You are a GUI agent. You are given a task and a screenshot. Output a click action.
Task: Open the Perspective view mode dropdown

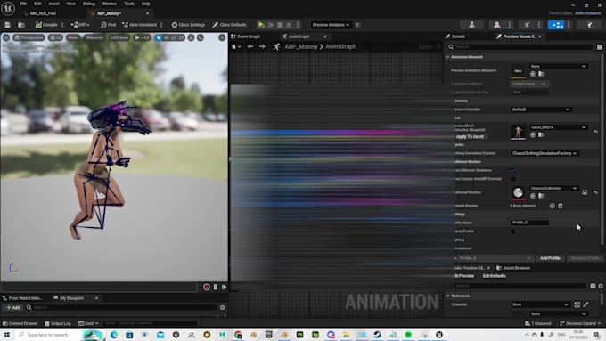pos(29,37)
